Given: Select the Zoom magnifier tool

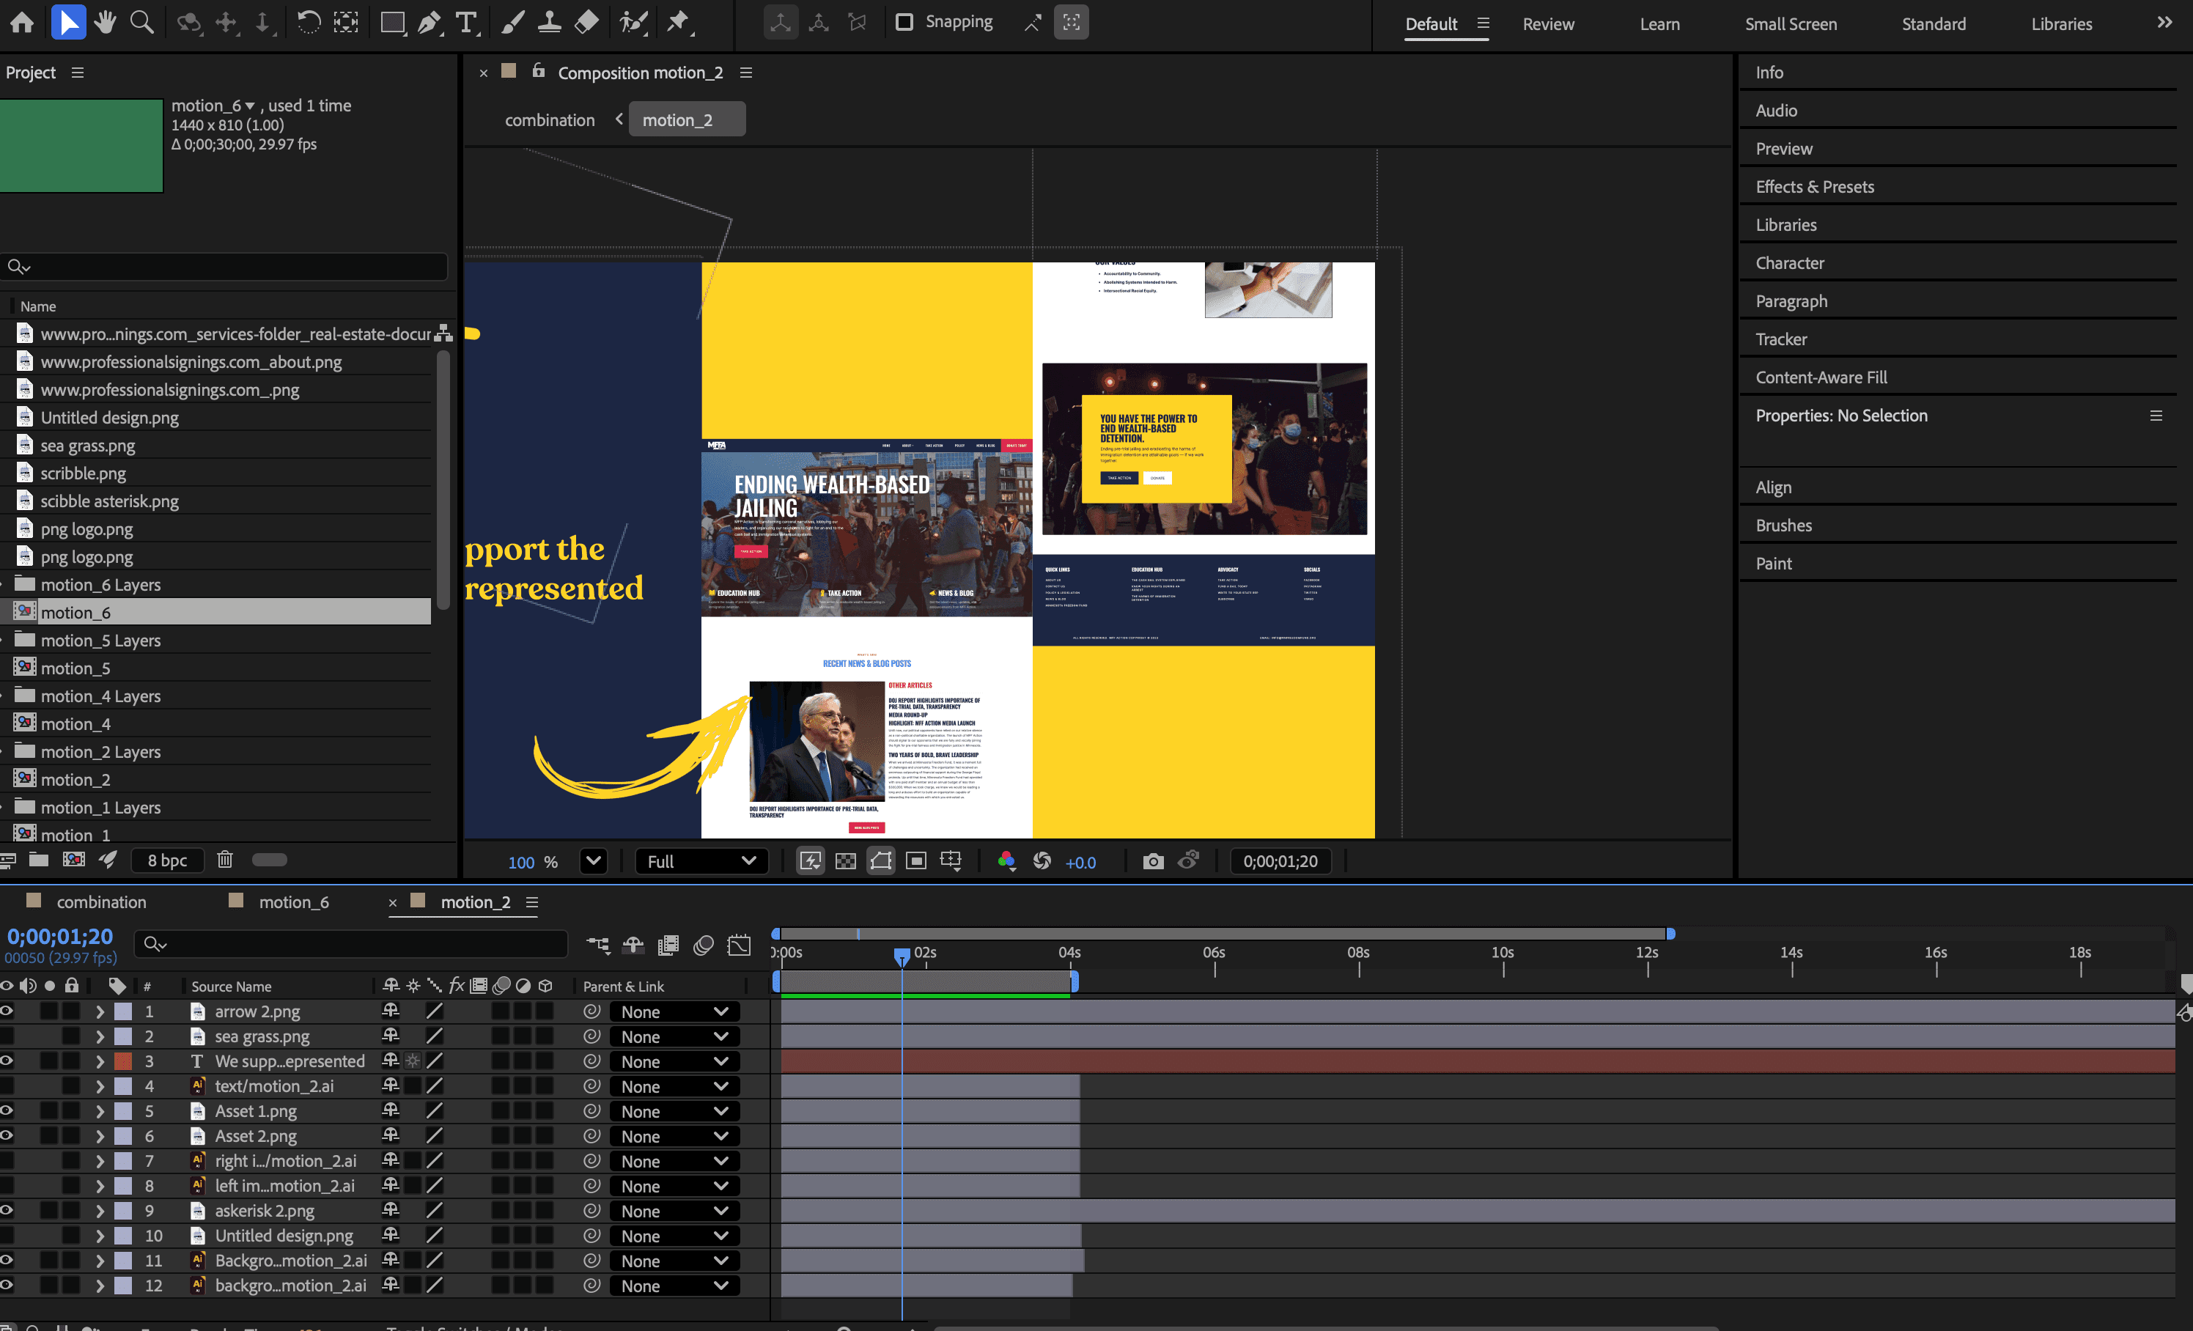Looking at the screenshot, I should pyautogui.click(x=141, y=23).
